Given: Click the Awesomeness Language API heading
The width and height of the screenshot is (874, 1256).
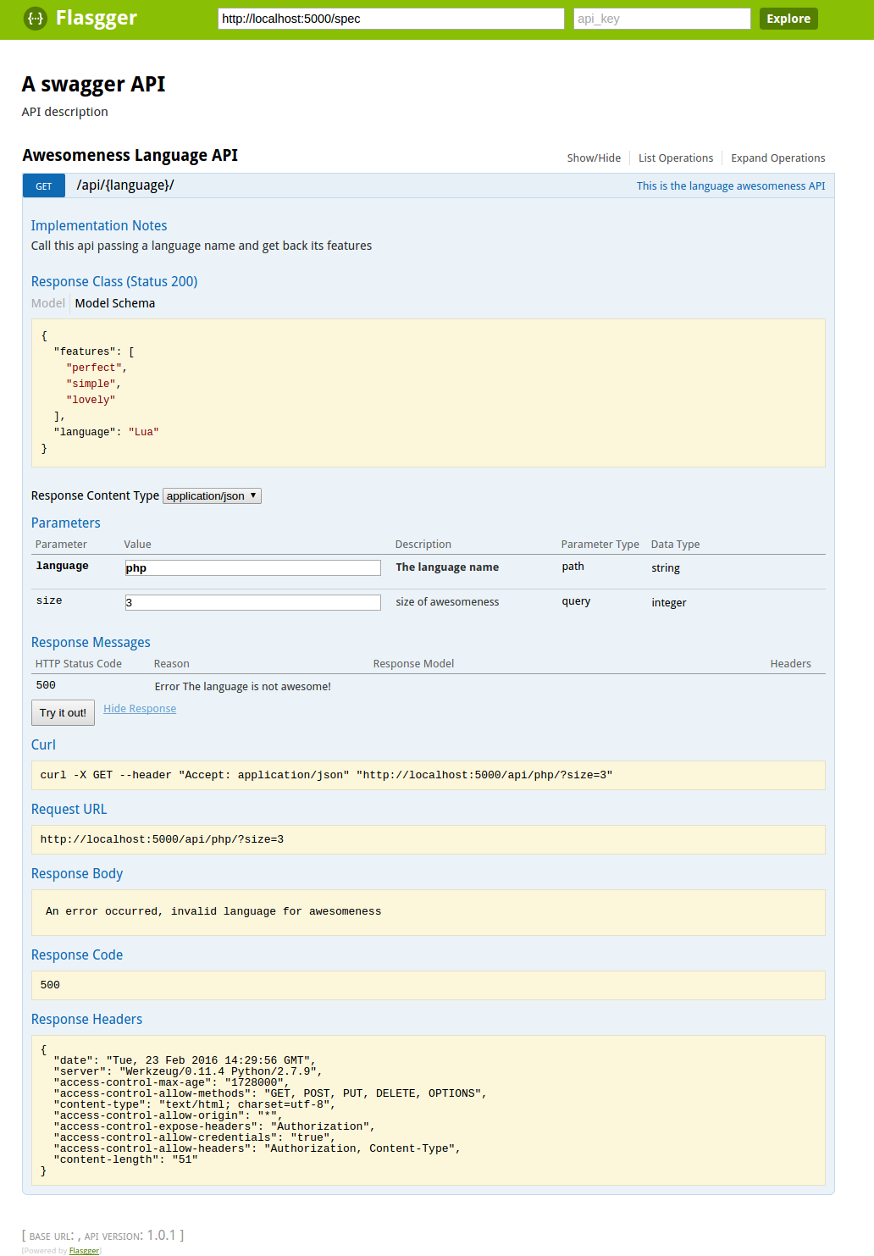Looking at the screenshot, I should pos(130,156).
